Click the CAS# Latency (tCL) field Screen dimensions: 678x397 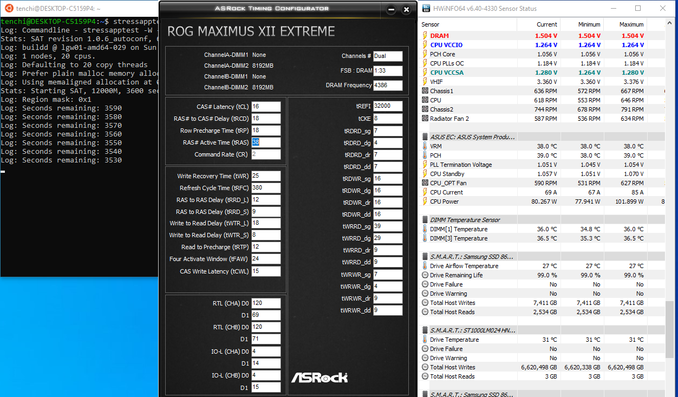tap(266, 107)
